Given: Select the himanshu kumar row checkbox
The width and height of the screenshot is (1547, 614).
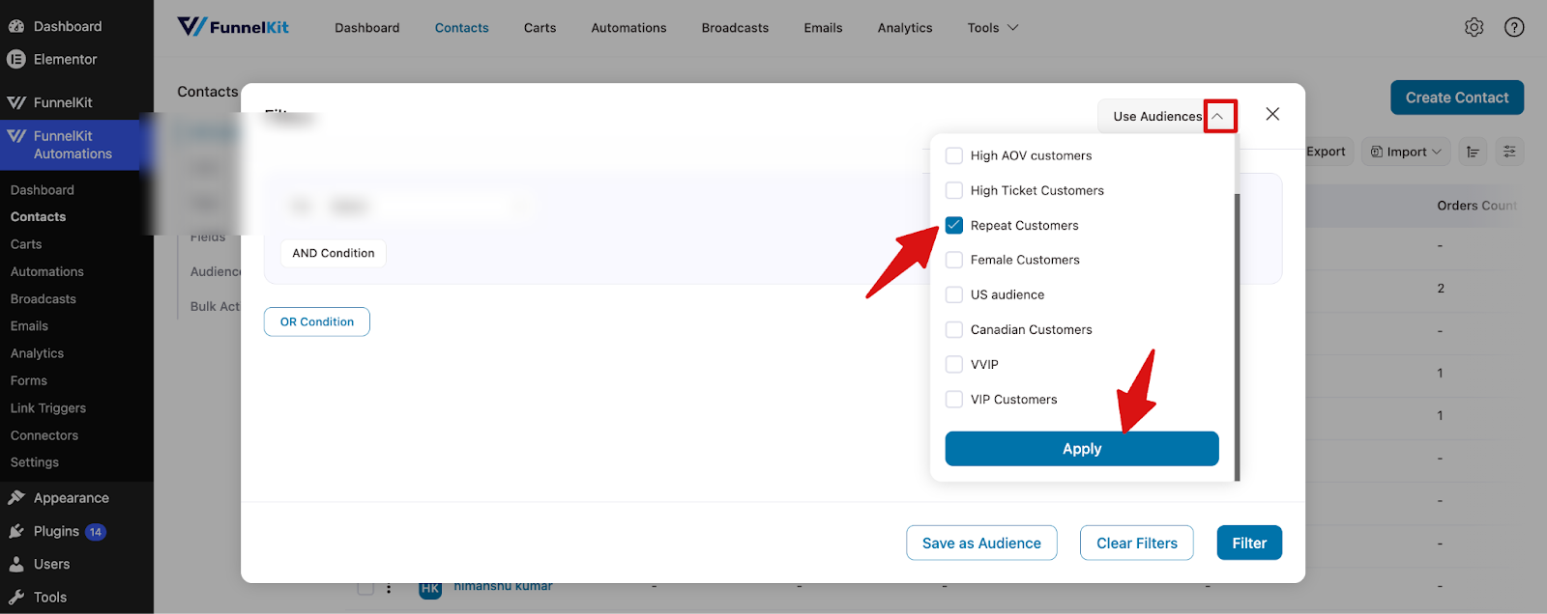Looking at the screenshot, I should 365,588.
